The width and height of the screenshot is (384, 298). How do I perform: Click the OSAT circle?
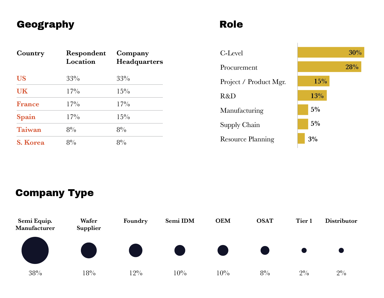265,250
